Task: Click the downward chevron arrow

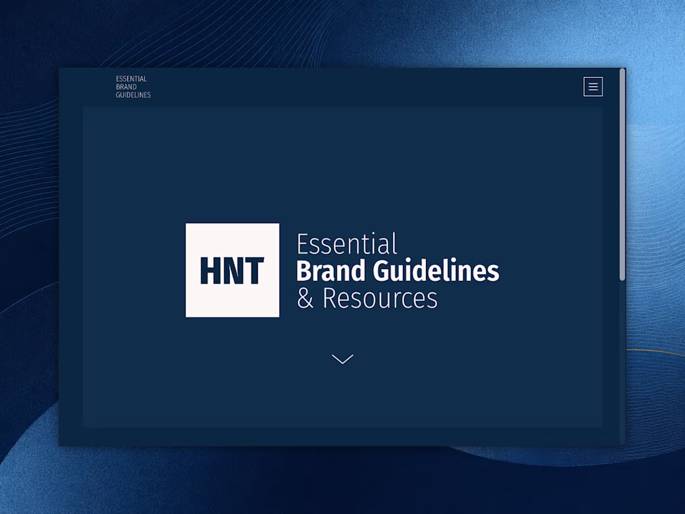Action: click(x=342, y=359)
